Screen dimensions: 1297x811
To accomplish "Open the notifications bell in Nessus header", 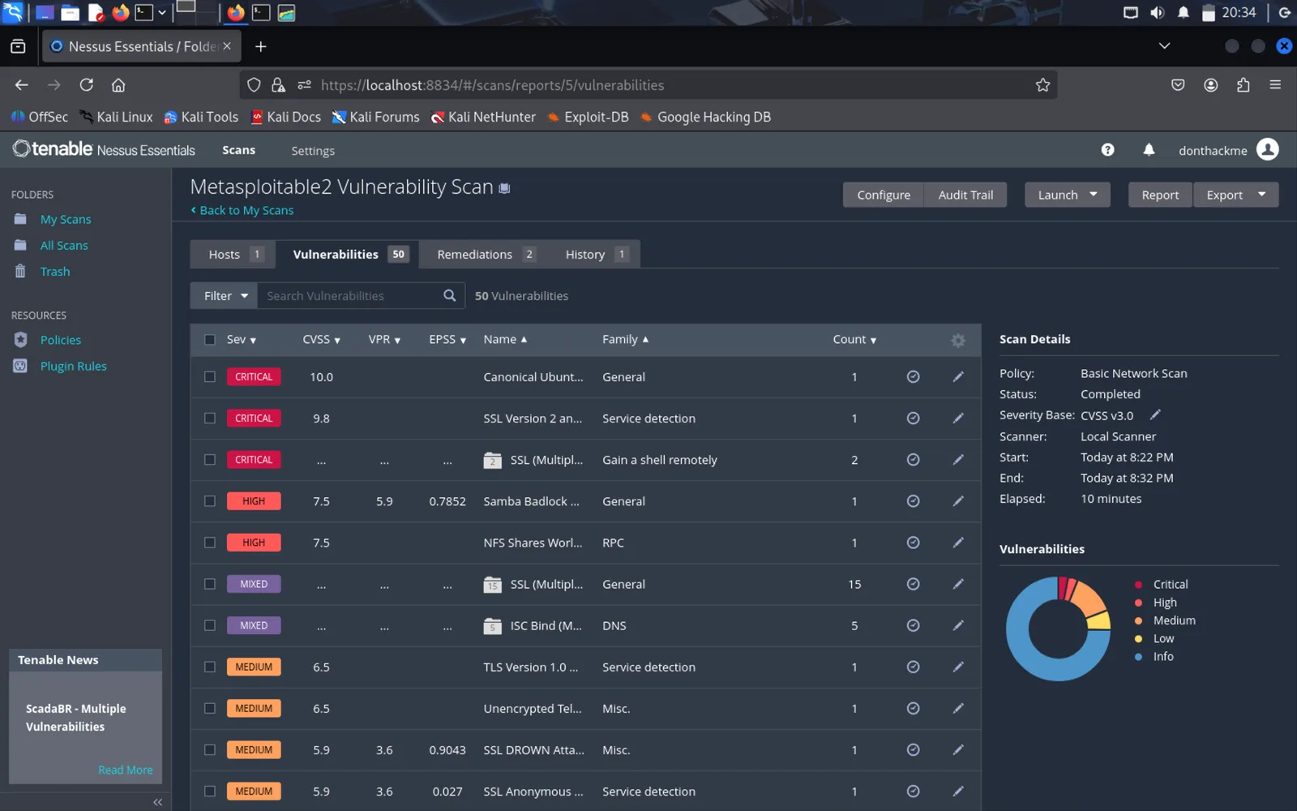I will (x=1149, y=150).
